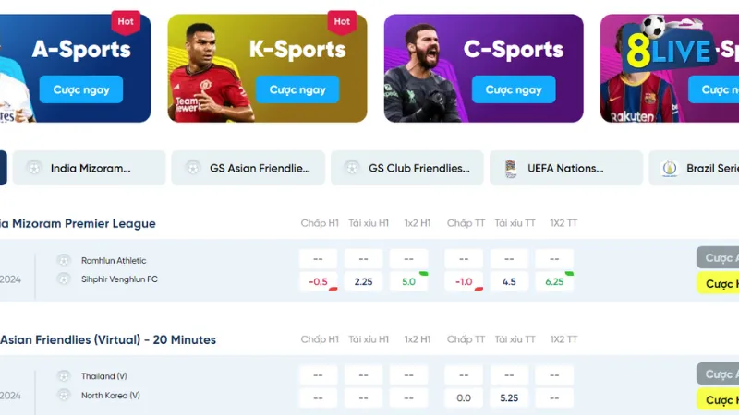Select the -0.5 handicap H1 odds
This screenshot has height=415, width=739.
pos(319,281)
